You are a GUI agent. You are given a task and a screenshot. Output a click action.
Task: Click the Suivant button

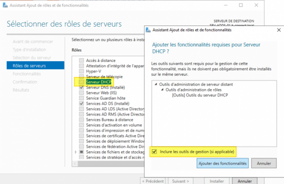point(180,181)
